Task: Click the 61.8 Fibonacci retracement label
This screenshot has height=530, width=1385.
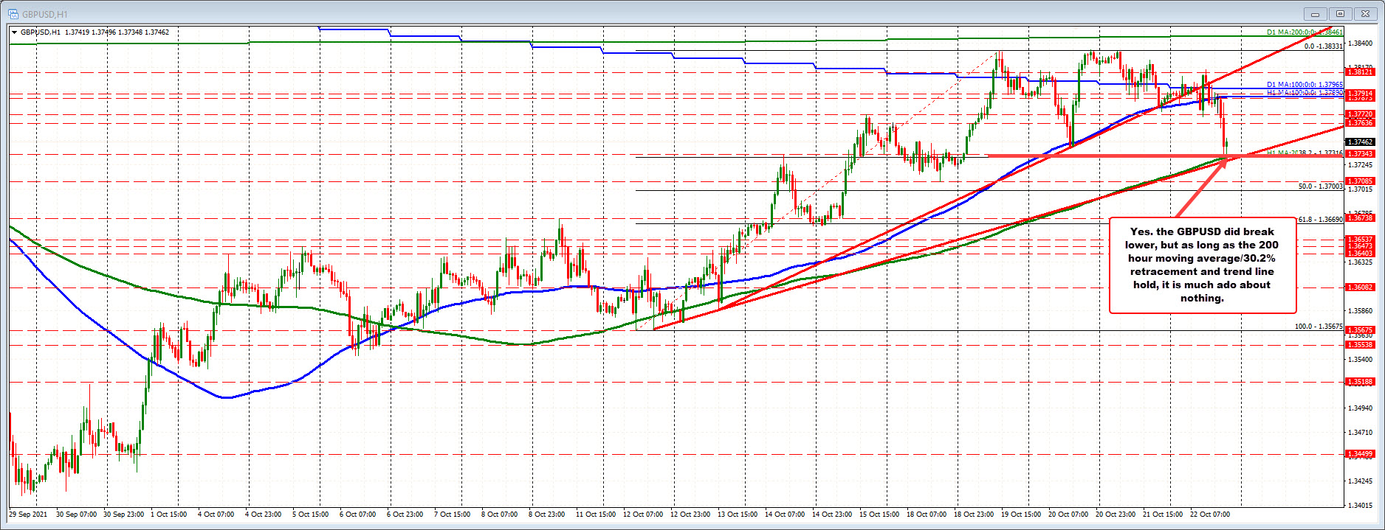Action: (x=1320, y=220)
